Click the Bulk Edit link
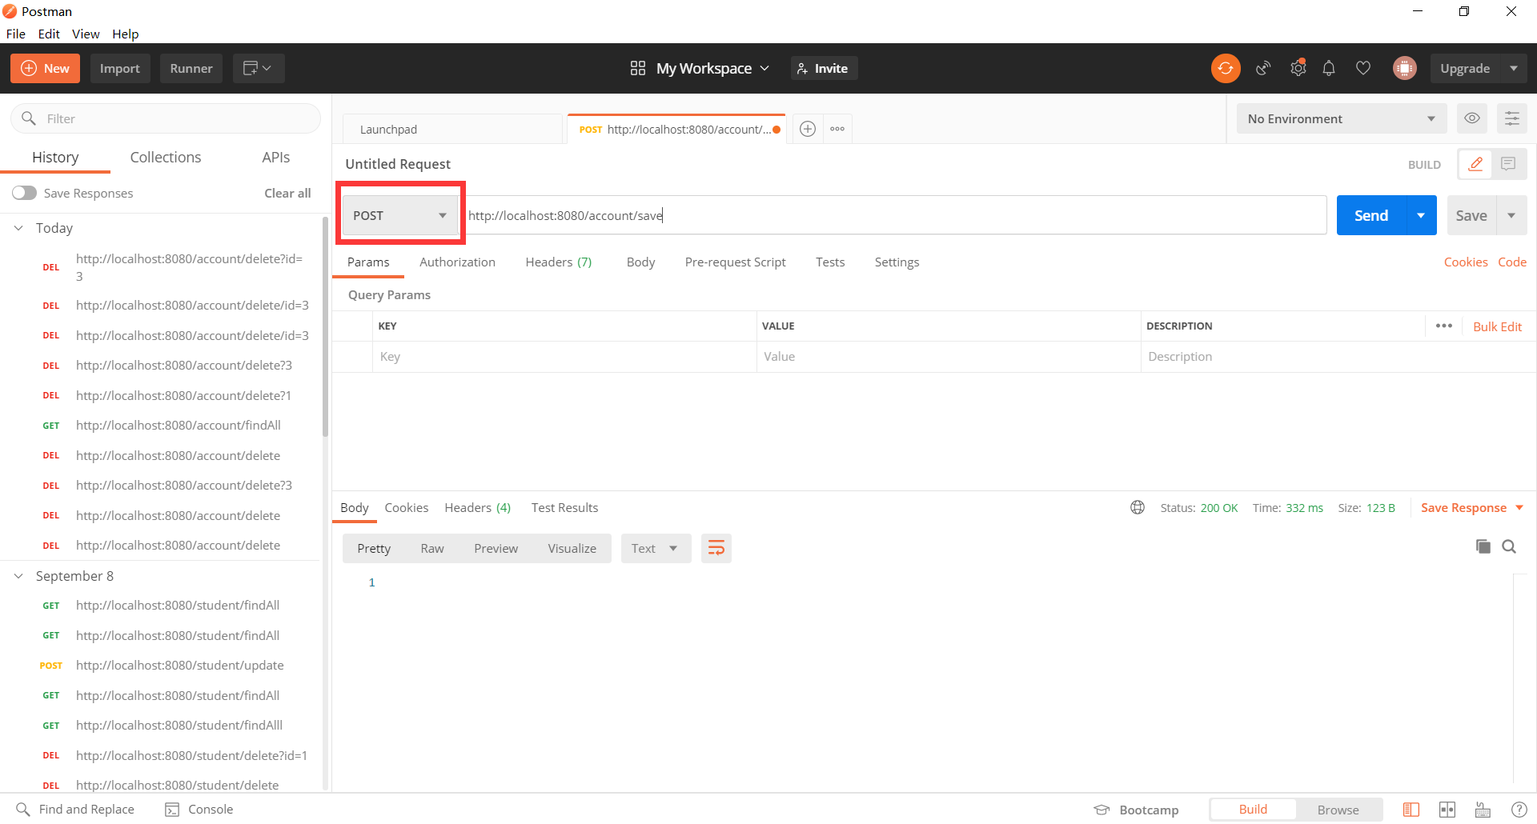 click(1497, 326)
